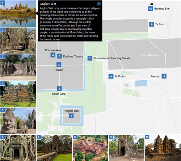
Task: Open the Banteay Srei thumbnail numbered 10
Action: click(x=163, y=148)
